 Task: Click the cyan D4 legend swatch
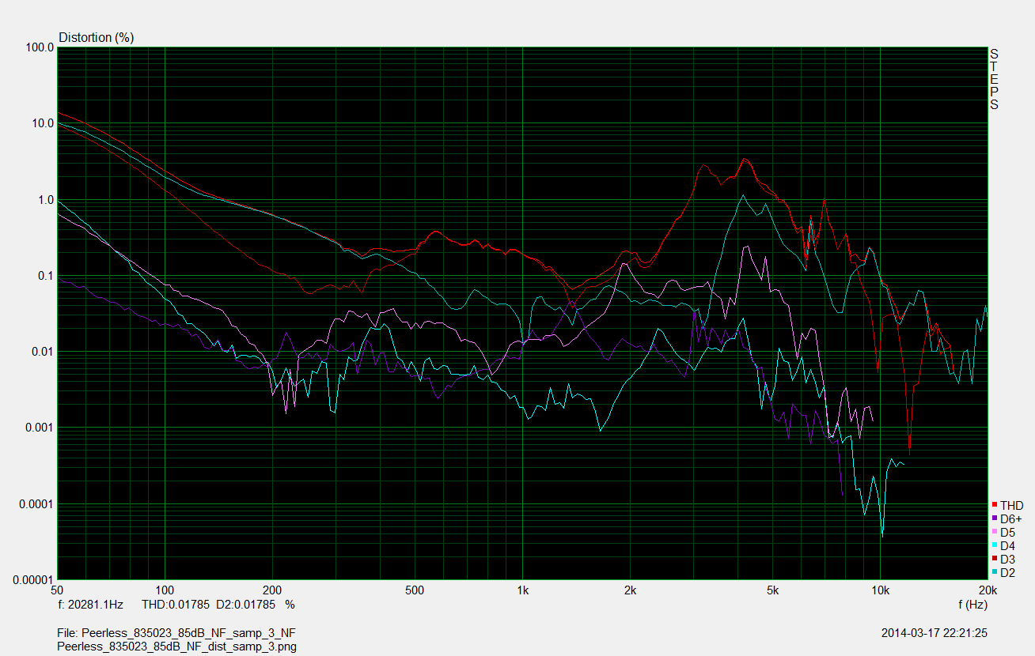[x=995, y=545]
